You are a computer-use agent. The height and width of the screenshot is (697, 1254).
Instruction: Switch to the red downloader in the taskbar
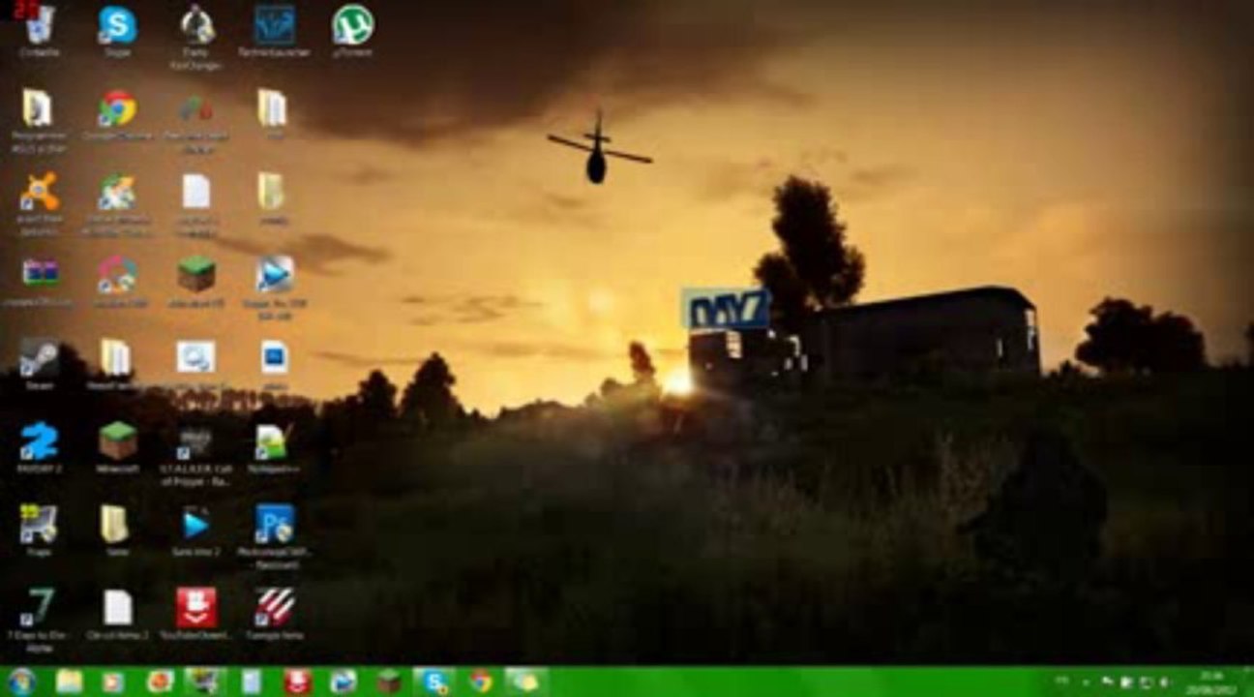pyautogui.click(x=298, y=682)
